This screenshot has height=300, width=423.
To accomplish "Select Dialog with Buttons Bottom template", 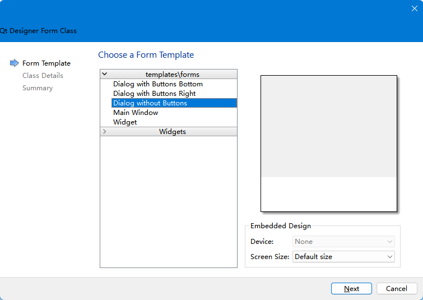I will pos(158,84).
